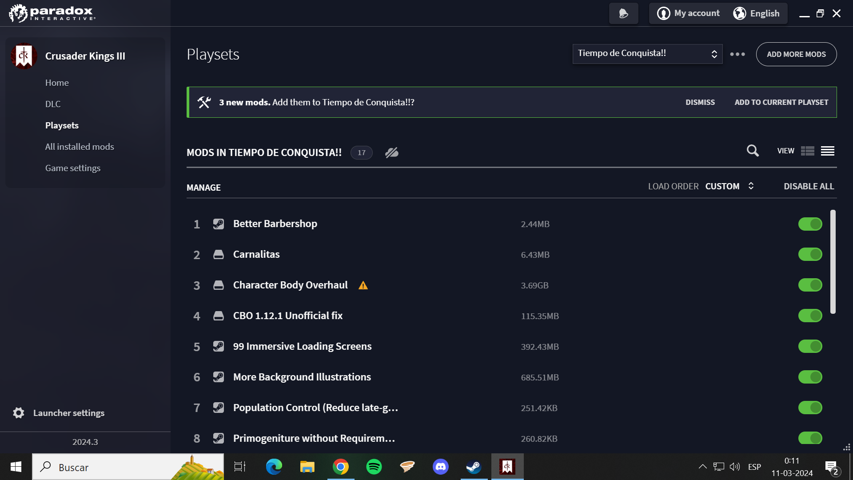Disable the Population Control mod toggle
The image size is (853, 480).
coord(810,408)
